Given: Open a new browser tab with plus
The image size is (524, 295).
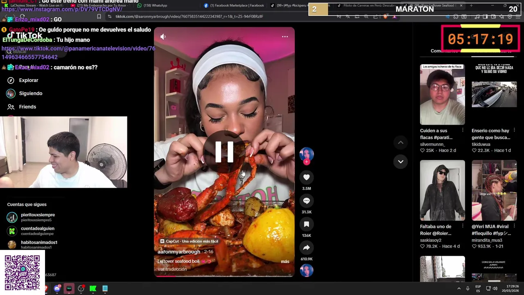Looking at the screenshot, I should [x=471, y=5].
